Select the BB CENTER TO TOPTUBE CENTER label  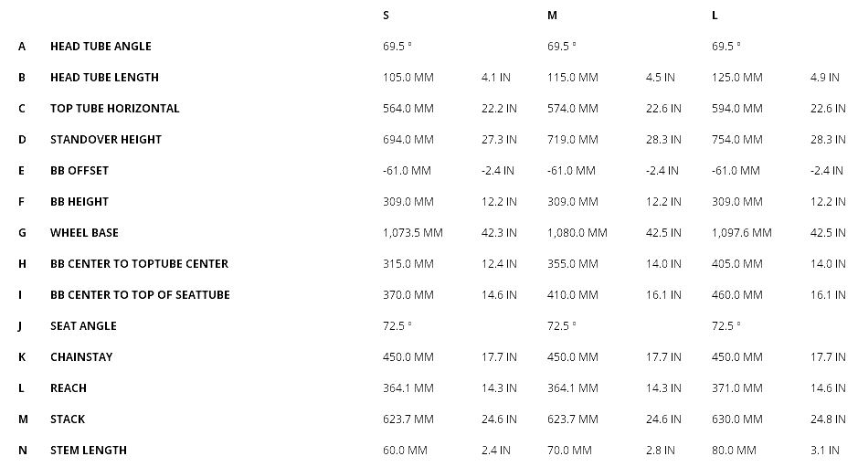(139, 263)
